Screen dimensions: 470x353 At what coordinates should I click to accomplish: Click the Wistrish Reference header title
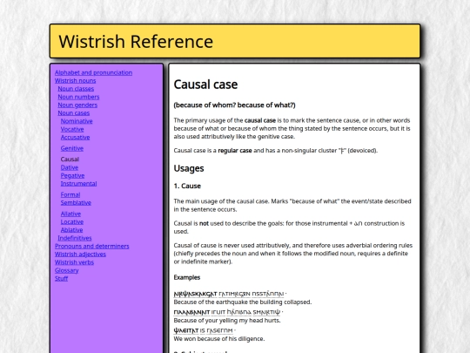pos(136,42)
